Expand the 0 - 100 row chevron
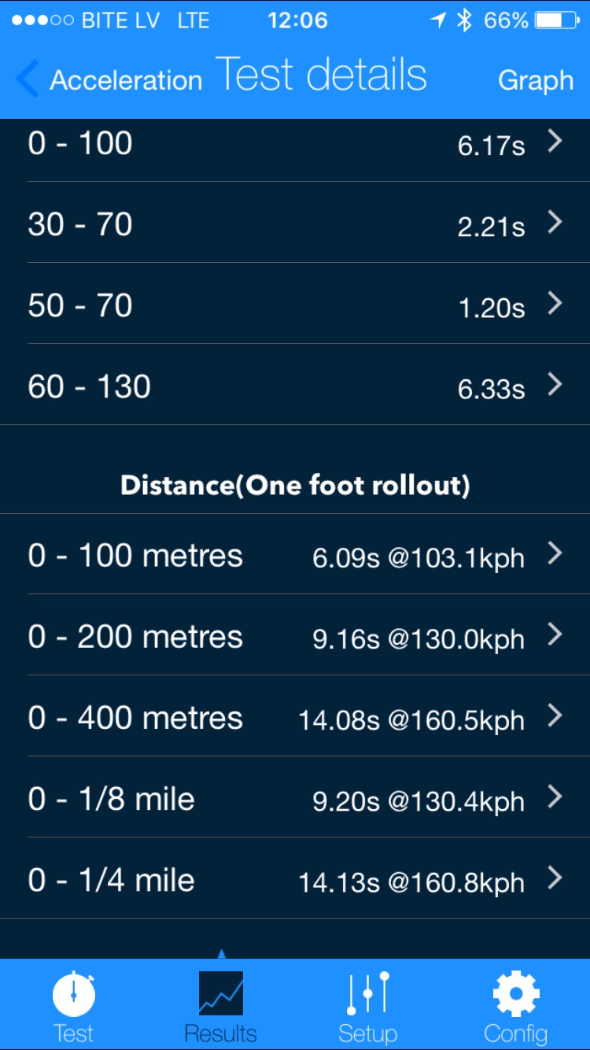Screen dimensions: 590x1050 click(x=555, y=142)
